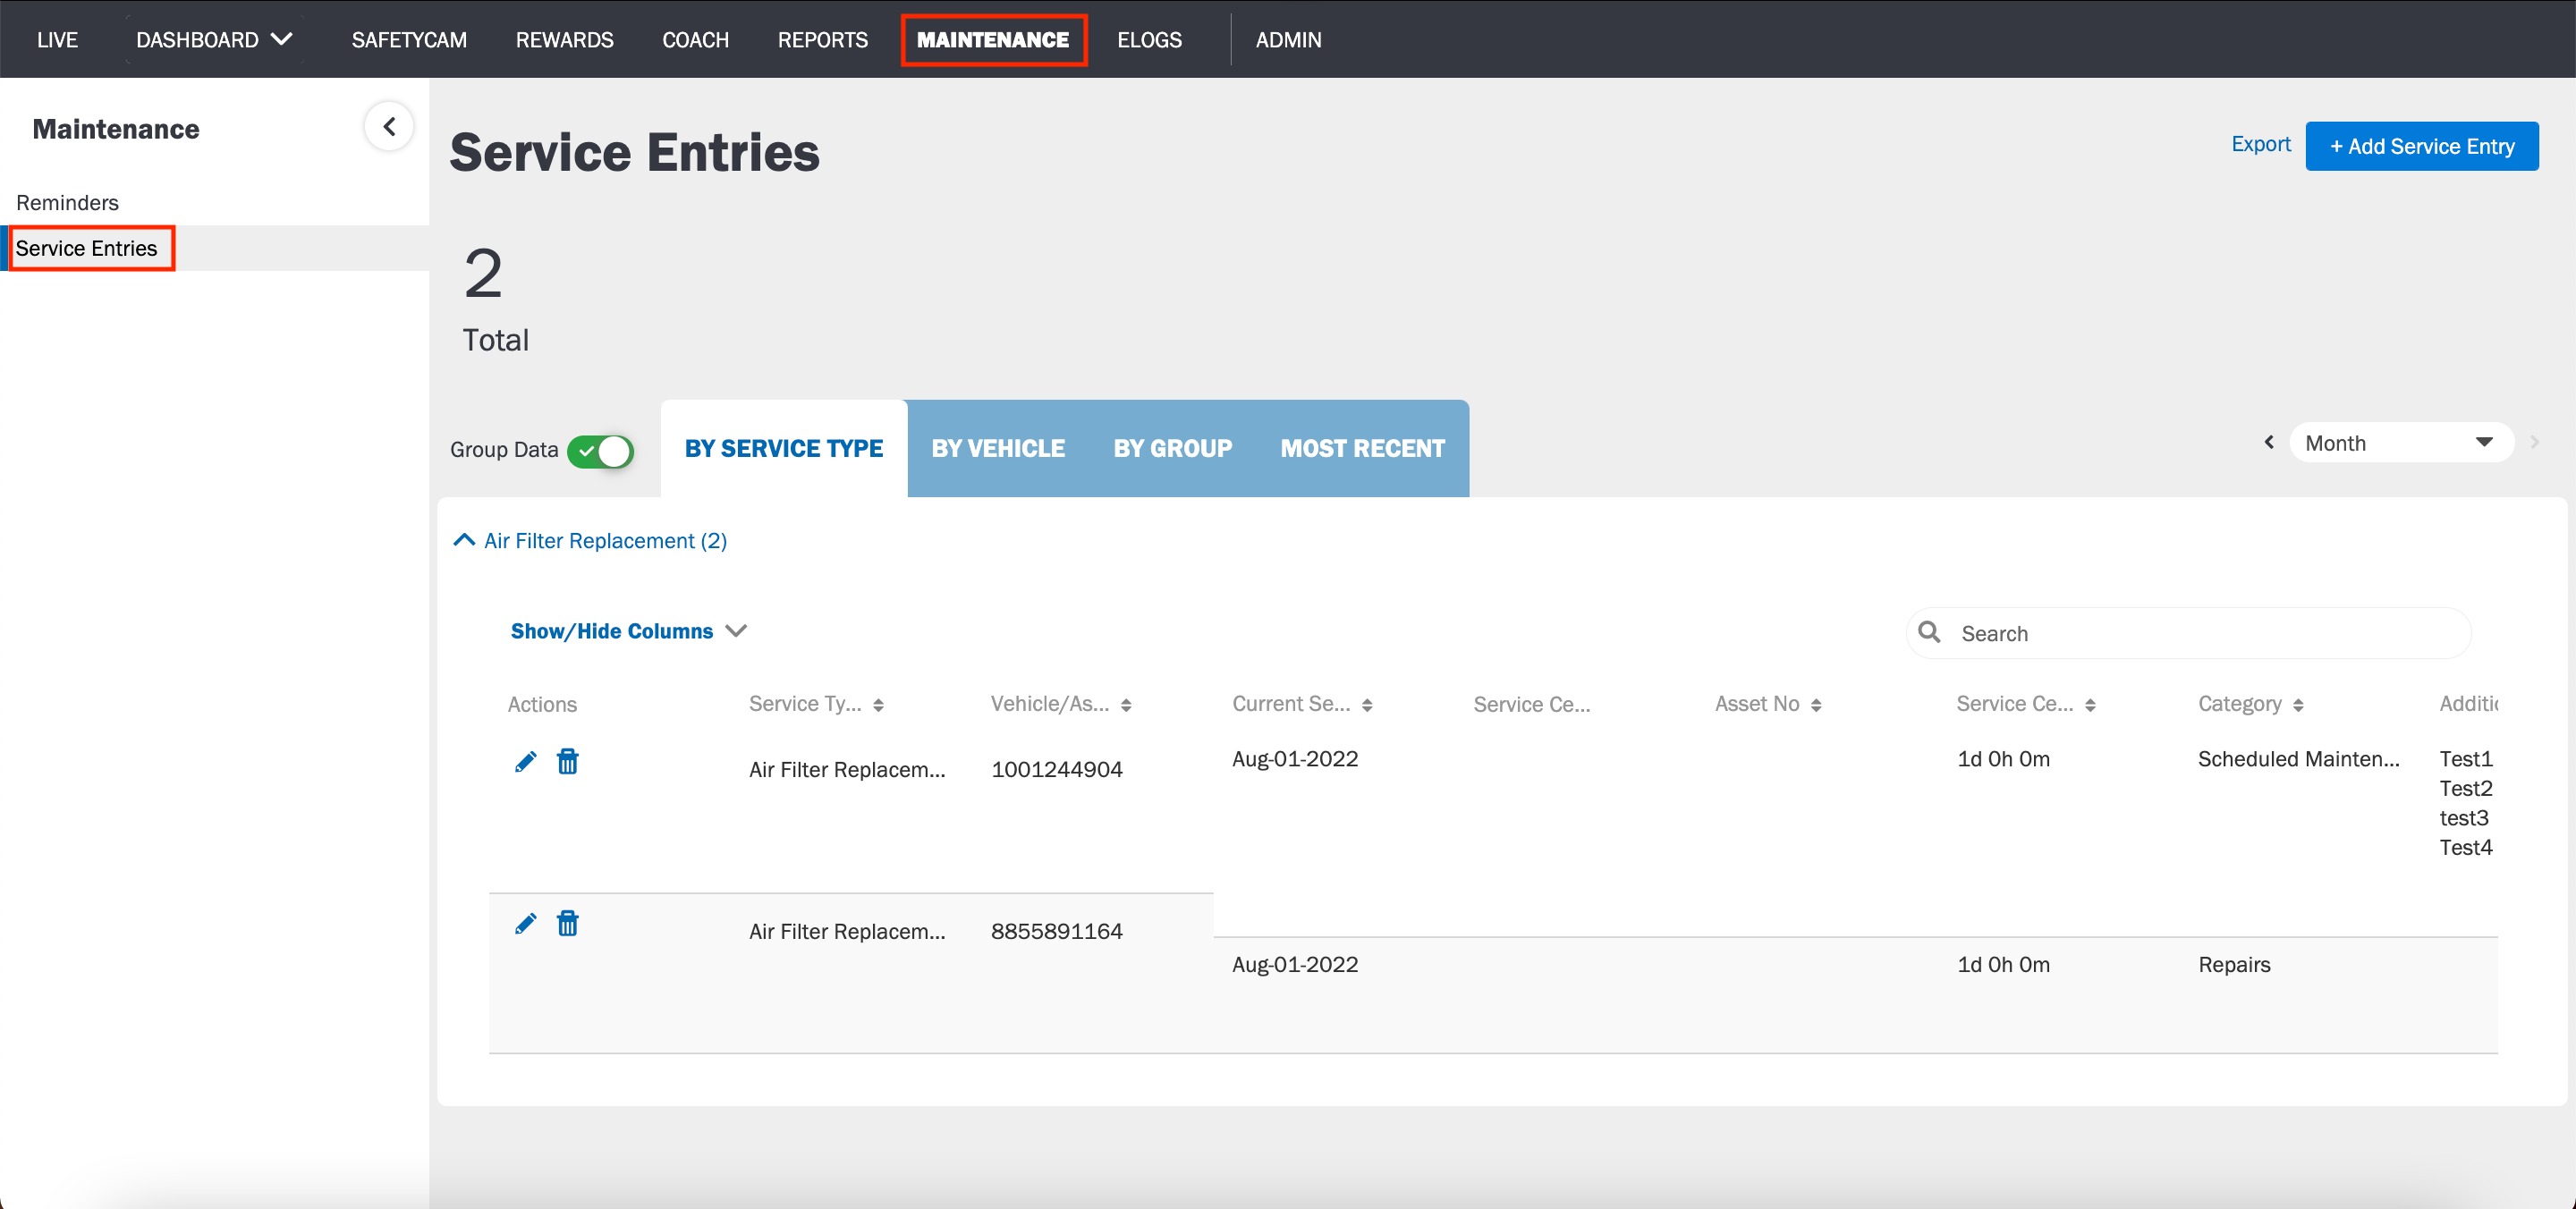Open Reminders in the sidebar

click(x=67, y=202)
